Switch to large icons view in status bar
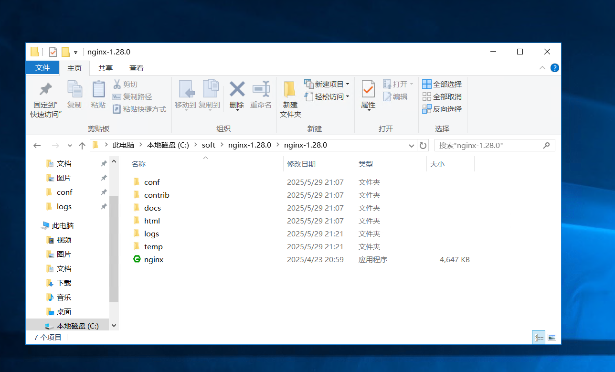This screenshot has height=372, width=615. click(552, 337)
